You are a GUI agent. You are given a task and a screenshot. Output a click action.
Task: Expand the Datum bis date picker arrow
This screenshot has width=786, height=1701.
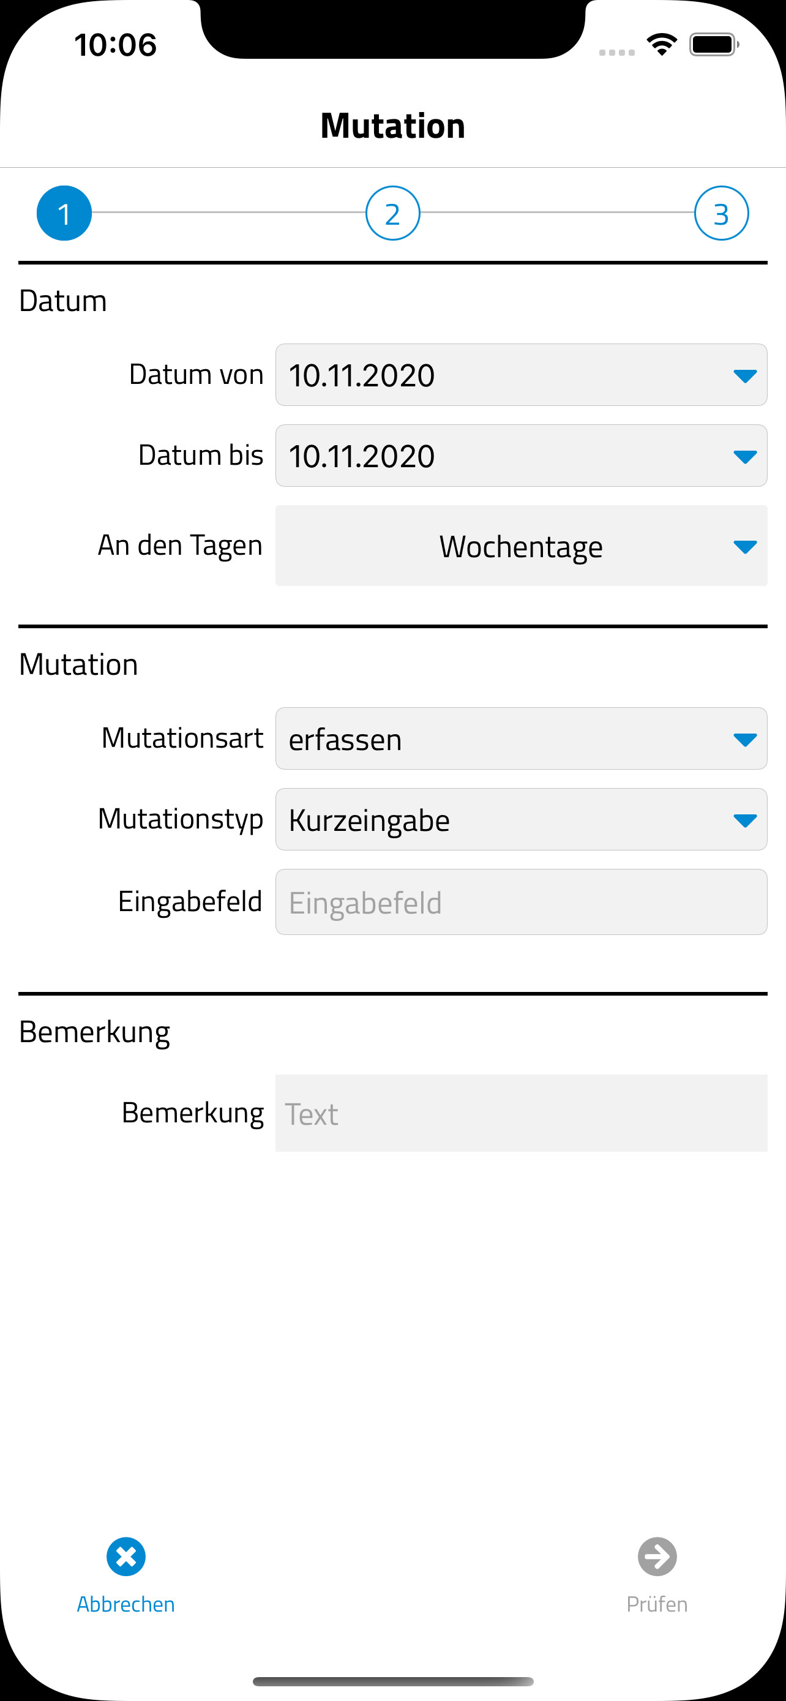[745, 456]
